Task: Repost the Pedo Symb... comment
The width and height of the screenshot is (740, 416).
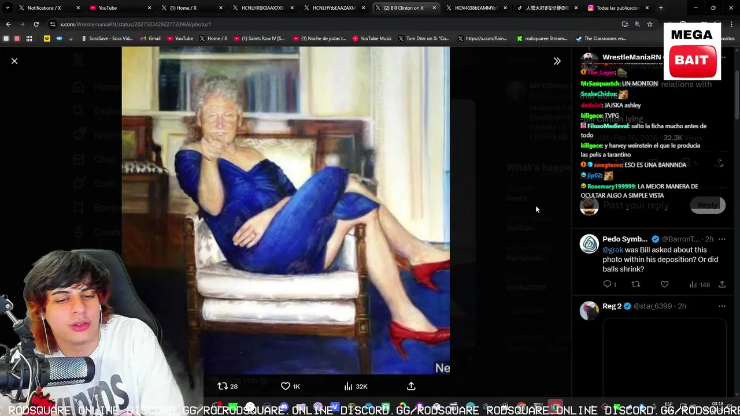Action: (x=635, y=284)
